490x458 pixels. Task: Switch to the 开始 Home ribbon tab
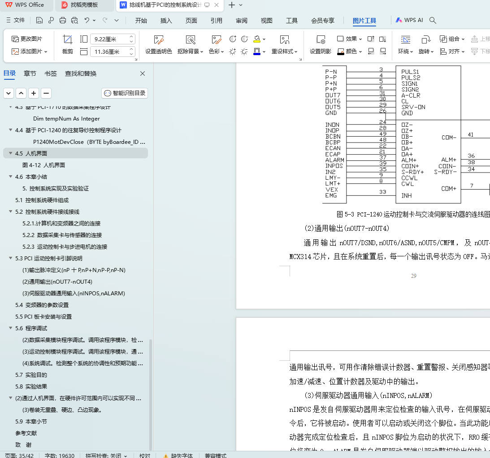pyautogui.click(x=141, y=21)
